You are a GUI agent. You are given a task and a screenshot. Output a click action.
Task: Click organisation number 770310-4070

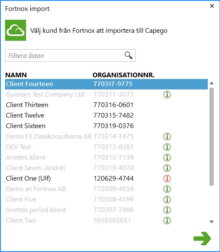(x=114, y=168)
